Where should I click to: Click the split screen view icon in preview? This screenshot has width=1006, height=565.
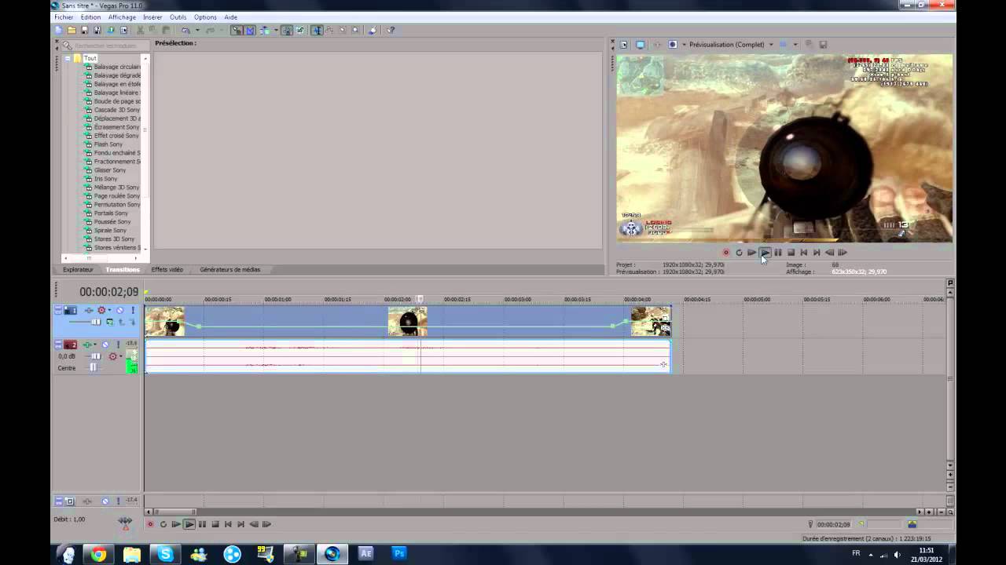pos(672,45)
